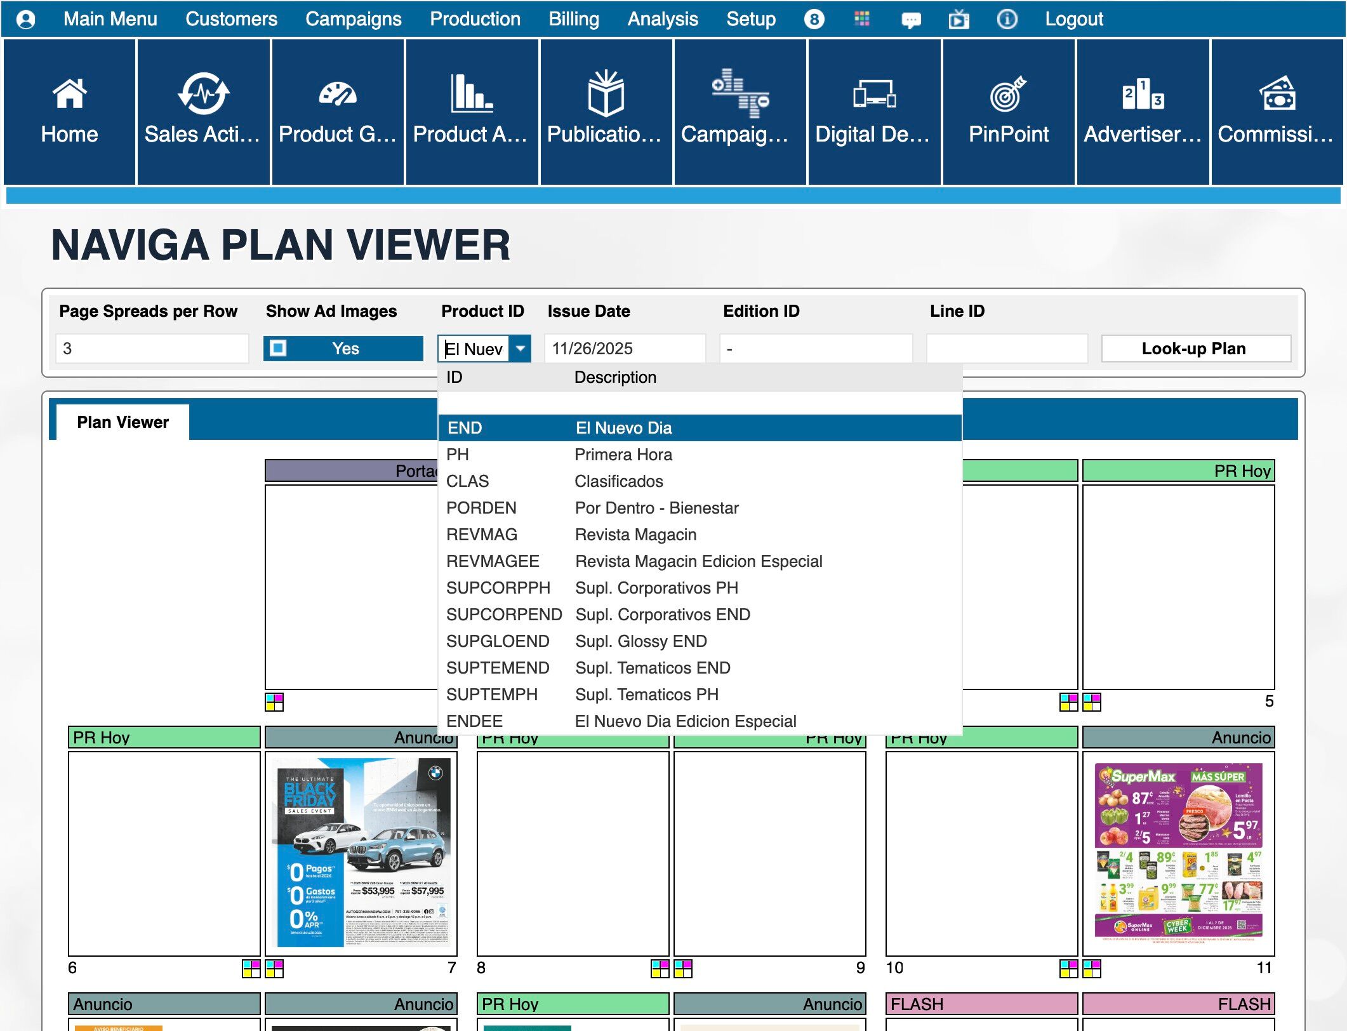The width and height of the screenshot is (1347, 1031).
Task: Select the Plan Viewer tab
Action: tap(123, 422)
